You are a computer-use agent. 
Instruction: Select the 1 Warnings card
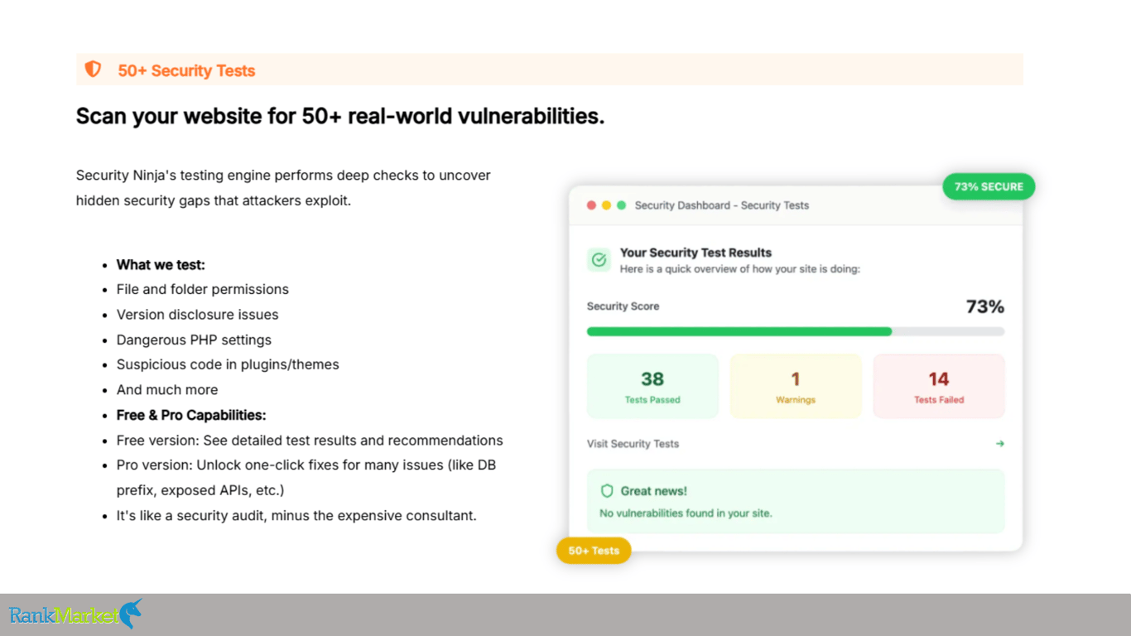click(796, 387)
